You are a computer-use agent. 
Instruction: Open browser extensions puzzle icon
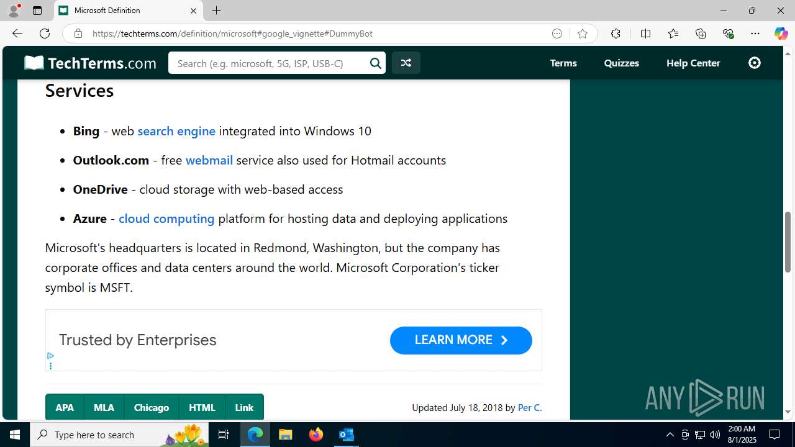point(616,34)
